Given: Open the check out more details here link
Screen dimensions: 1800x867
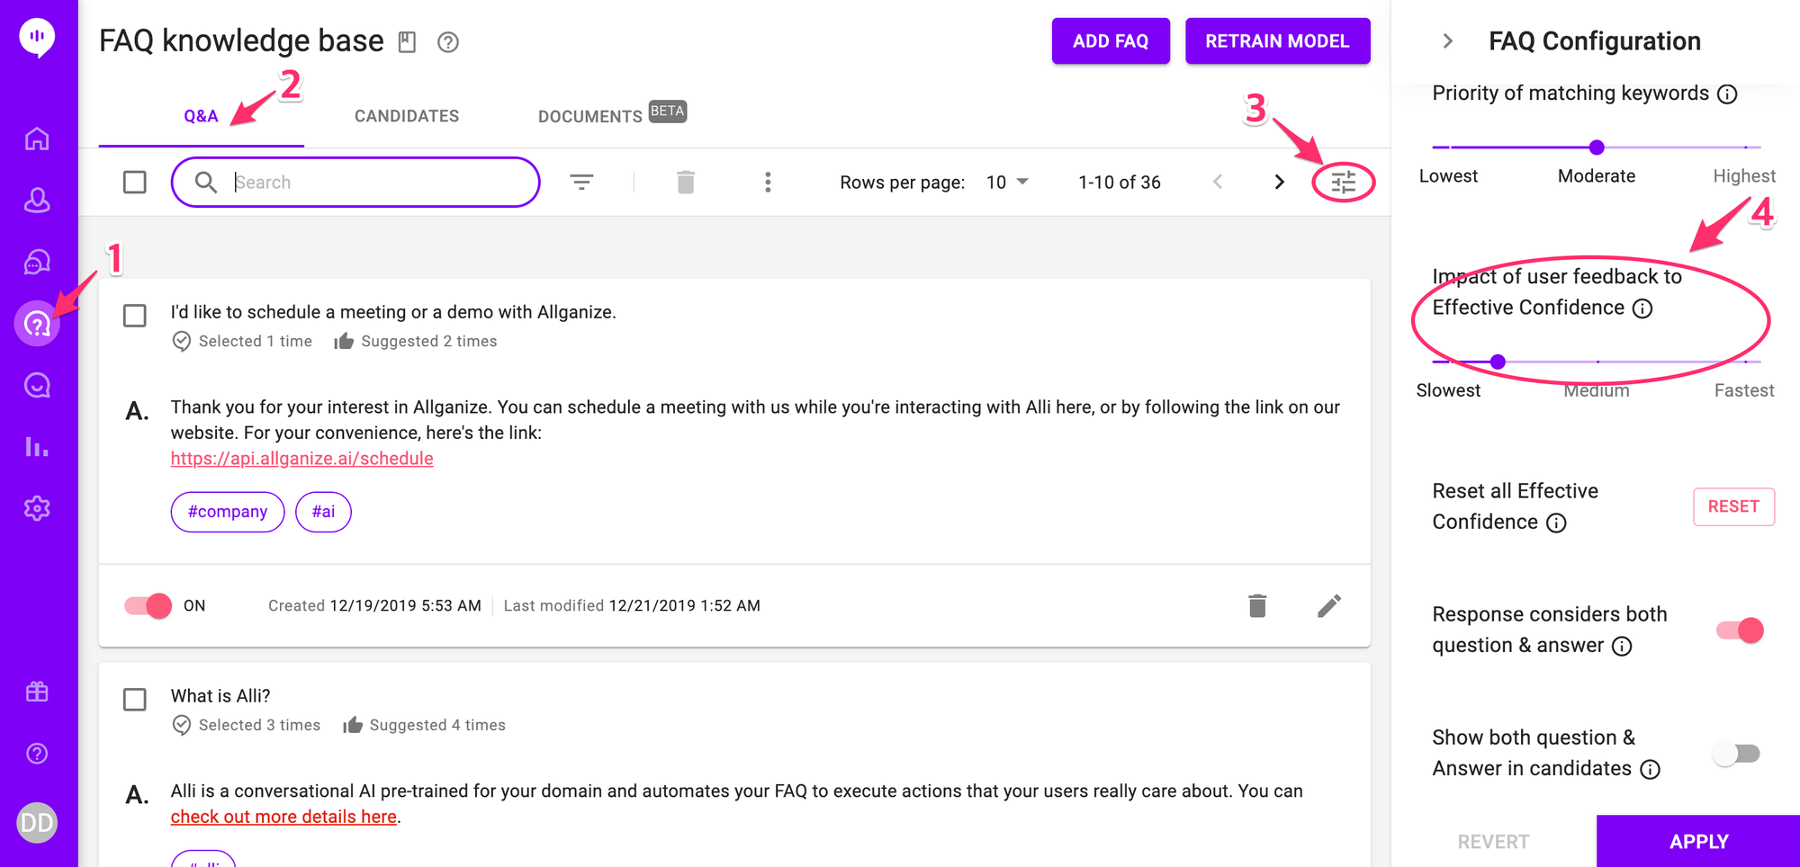Looking at the screenshot, I should click(283, 817).
